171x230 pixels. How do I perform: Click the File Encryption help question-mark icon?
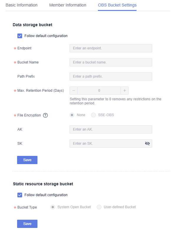point(45,115)
